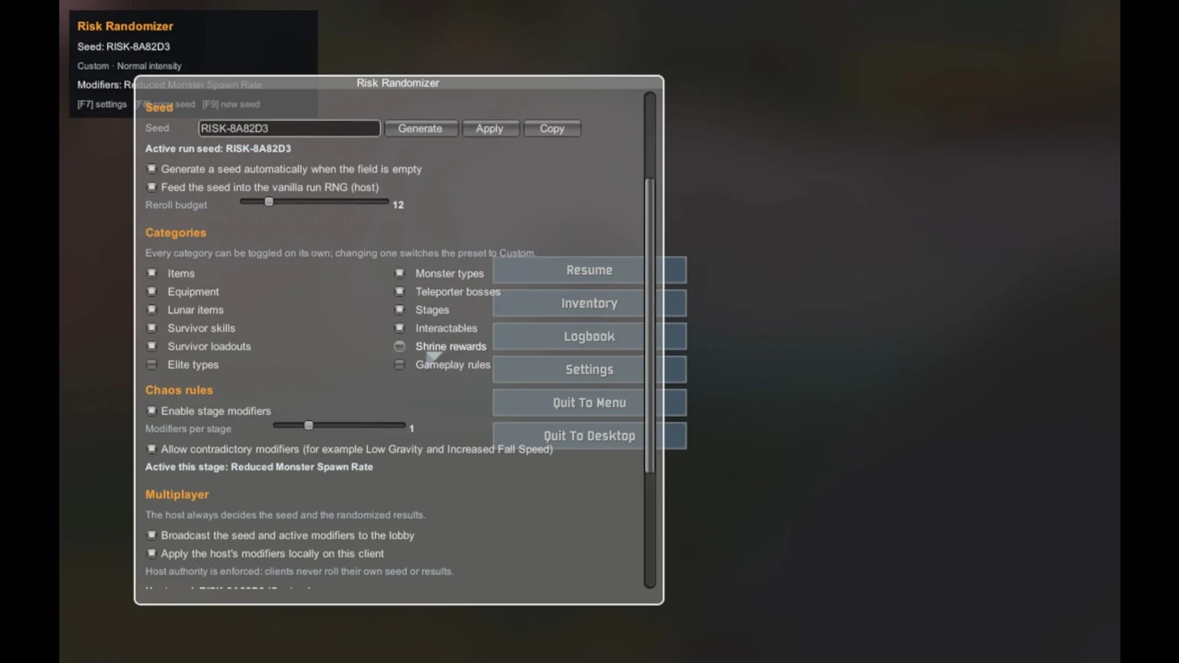1179x663 pixels.
Task: Toggle the Equipment category checkbox
Action: 152,292
